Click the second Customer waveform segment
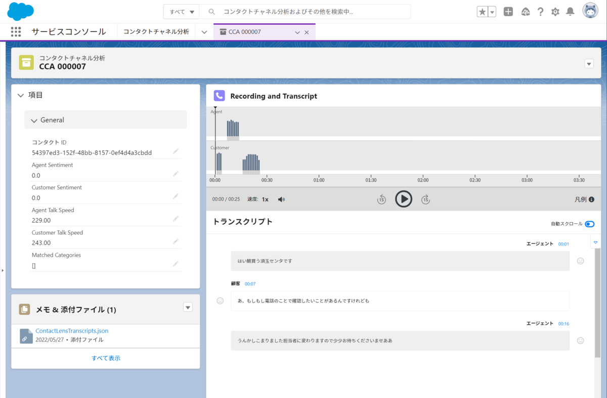Image resolution: width=607 pixels, height=398 pixels. 251,162
